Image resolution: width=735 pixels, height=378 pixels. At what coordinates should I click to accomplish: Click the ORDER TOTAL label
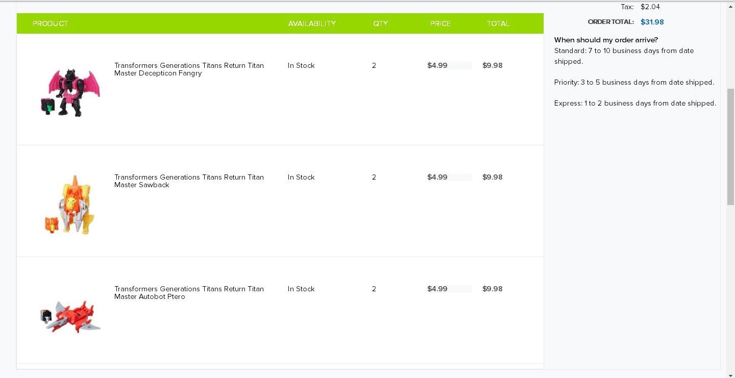pos(611,22)
